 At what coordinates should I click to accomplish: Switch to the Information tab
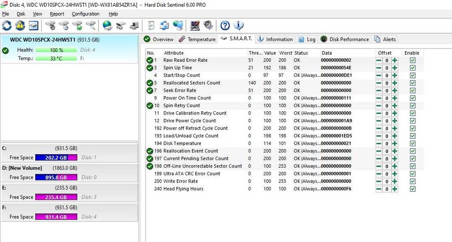[275, 39]
